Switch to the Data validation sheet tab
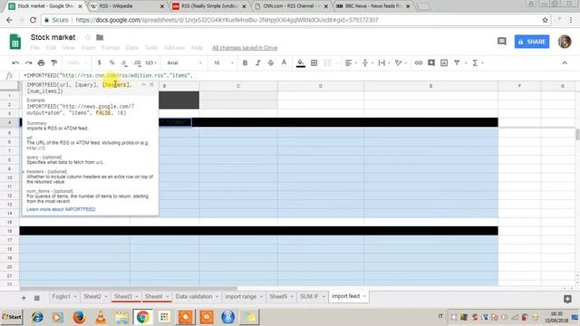 (197, 296)
